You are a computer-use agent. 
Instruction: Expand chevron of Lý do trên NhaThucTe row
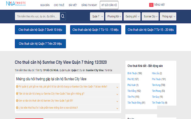coord(117,108)
